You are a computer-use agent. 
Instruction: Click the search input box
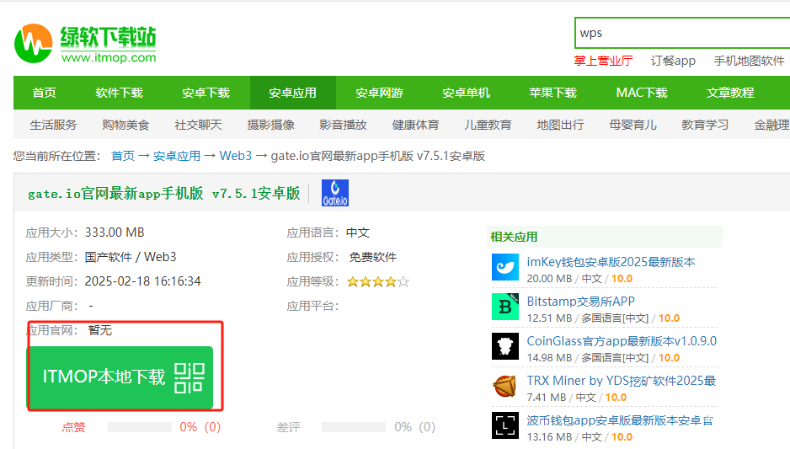(682, 33)
